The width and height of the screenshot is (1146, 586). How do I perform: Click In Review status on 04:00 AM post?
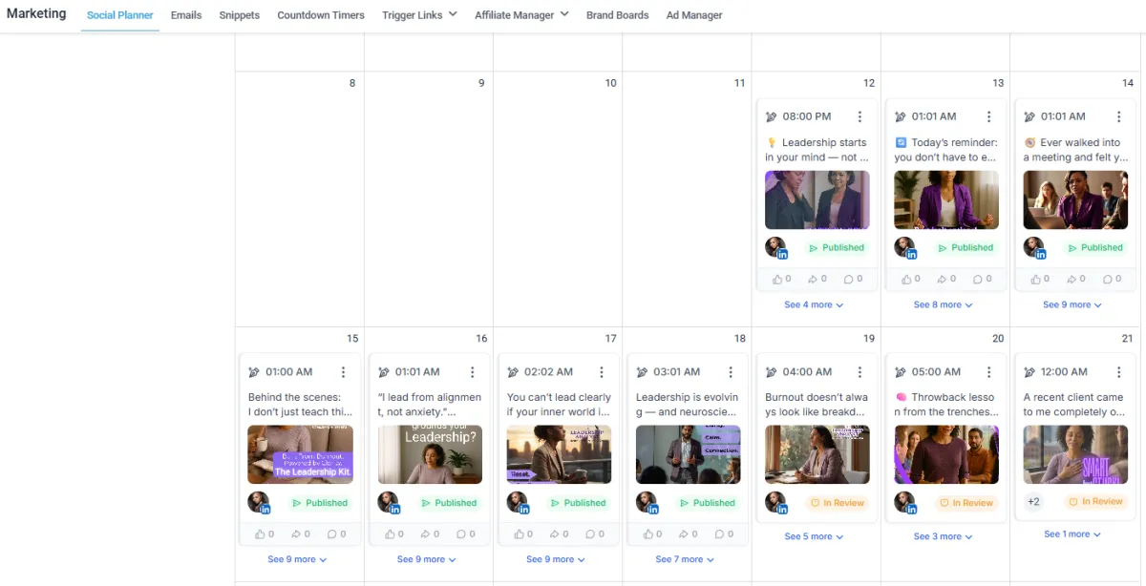[x=837, y=503]
